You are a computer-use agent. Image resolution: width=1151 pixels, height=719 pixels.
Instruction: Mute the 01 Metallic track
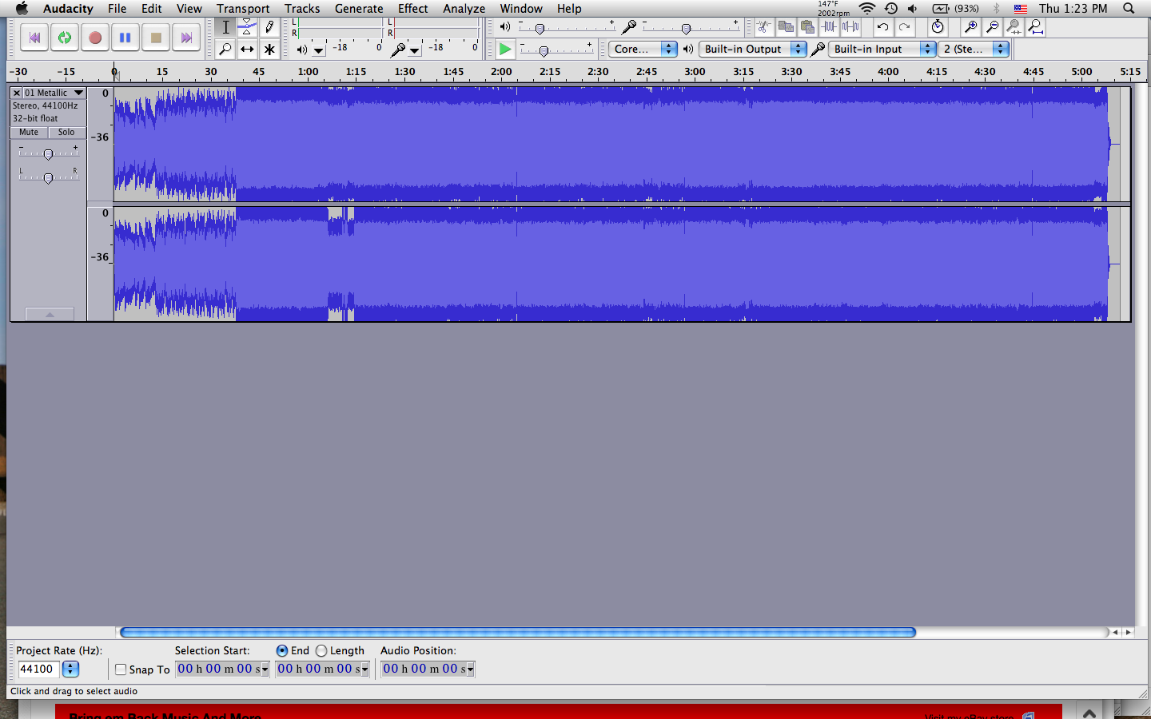29,133
